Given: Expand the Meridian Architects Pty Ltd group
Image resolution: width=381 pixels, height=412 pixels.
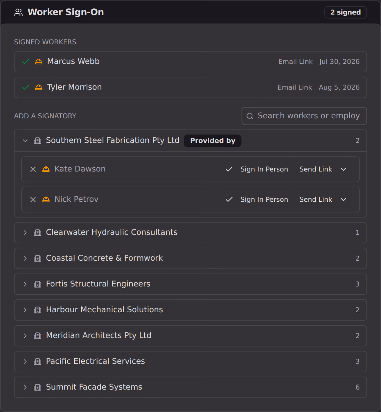Looking at the screenshot, I should (25, 336).
